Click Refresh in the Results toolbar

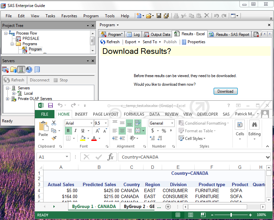click(110, 42)
